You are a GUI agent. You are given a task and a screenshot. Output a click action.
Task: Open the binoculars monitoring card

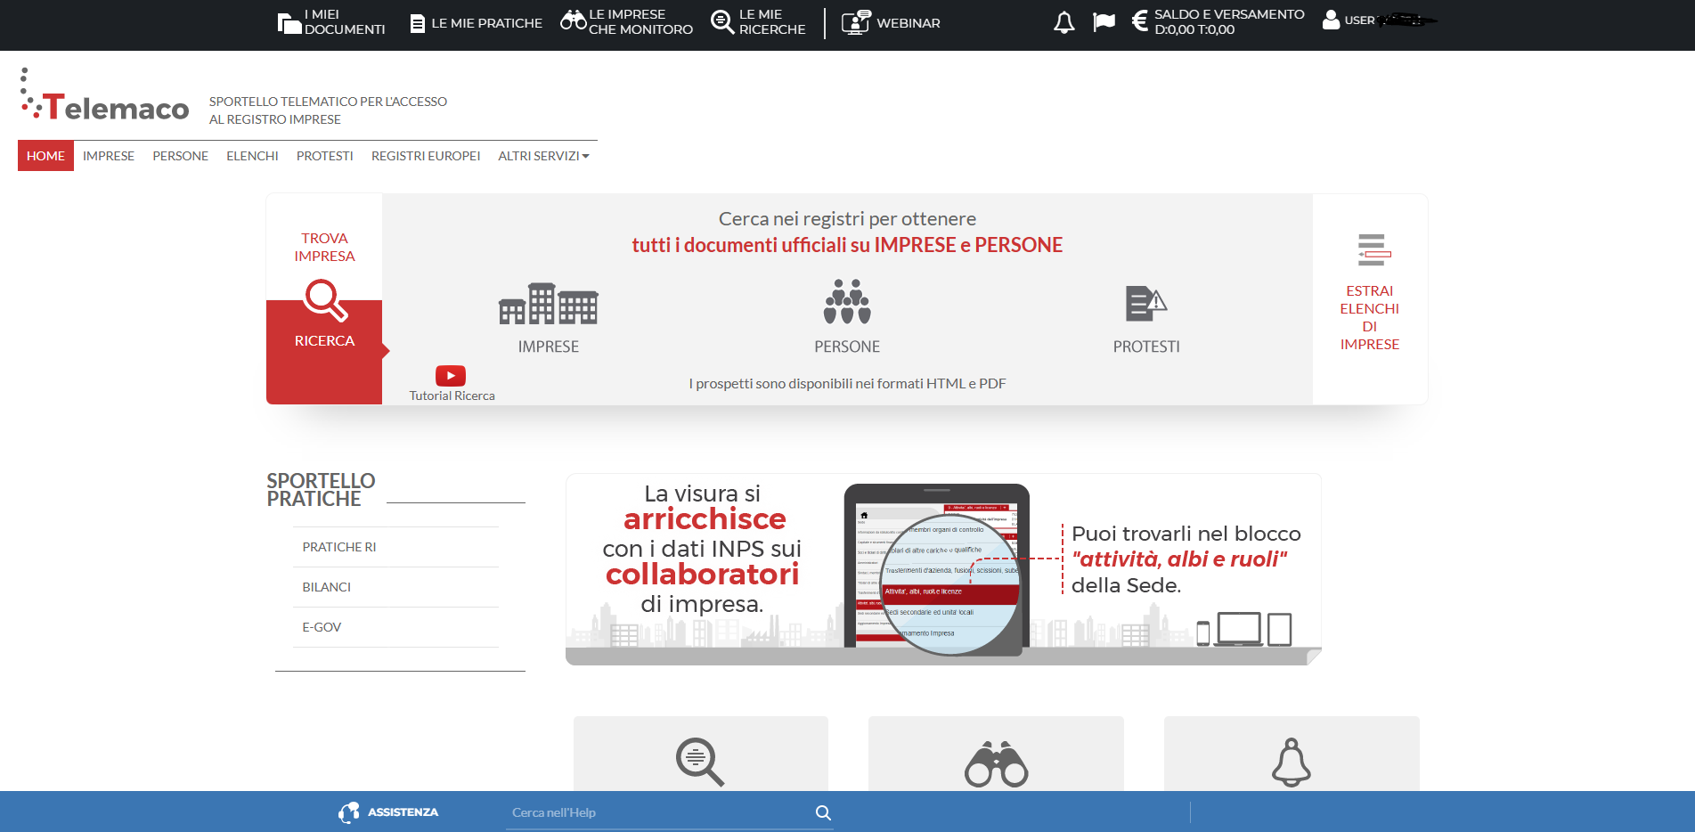(996, 761)
